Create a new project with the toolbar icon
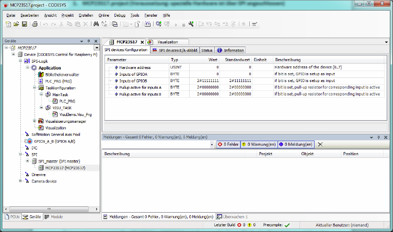393x232 pixels. pos(8,24)
